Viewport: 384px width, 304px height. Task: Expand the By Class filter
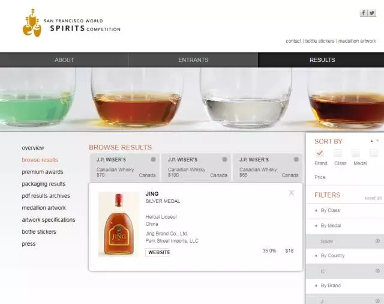pyautogui.click(x=330, y=210)
